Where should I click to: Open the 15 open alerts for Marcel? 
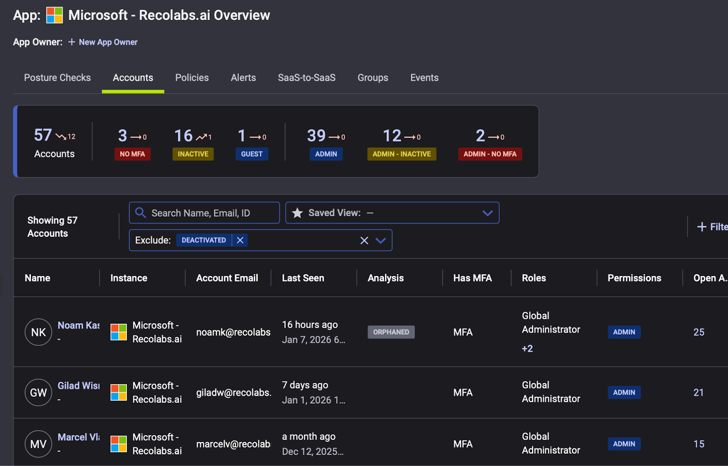699,444
